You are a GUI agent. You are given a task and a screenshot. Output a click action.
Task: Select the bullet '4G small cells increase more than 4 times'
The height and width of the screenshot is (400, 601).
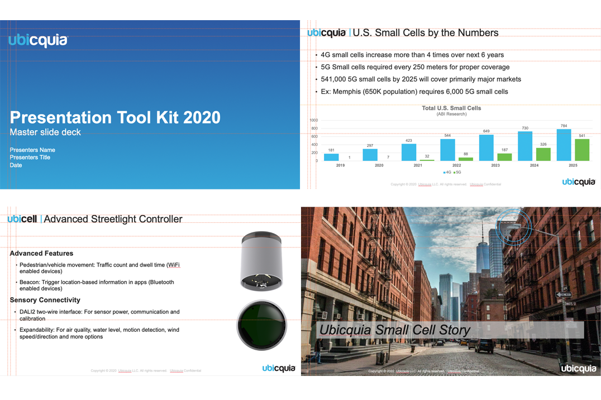coord(412,55)
